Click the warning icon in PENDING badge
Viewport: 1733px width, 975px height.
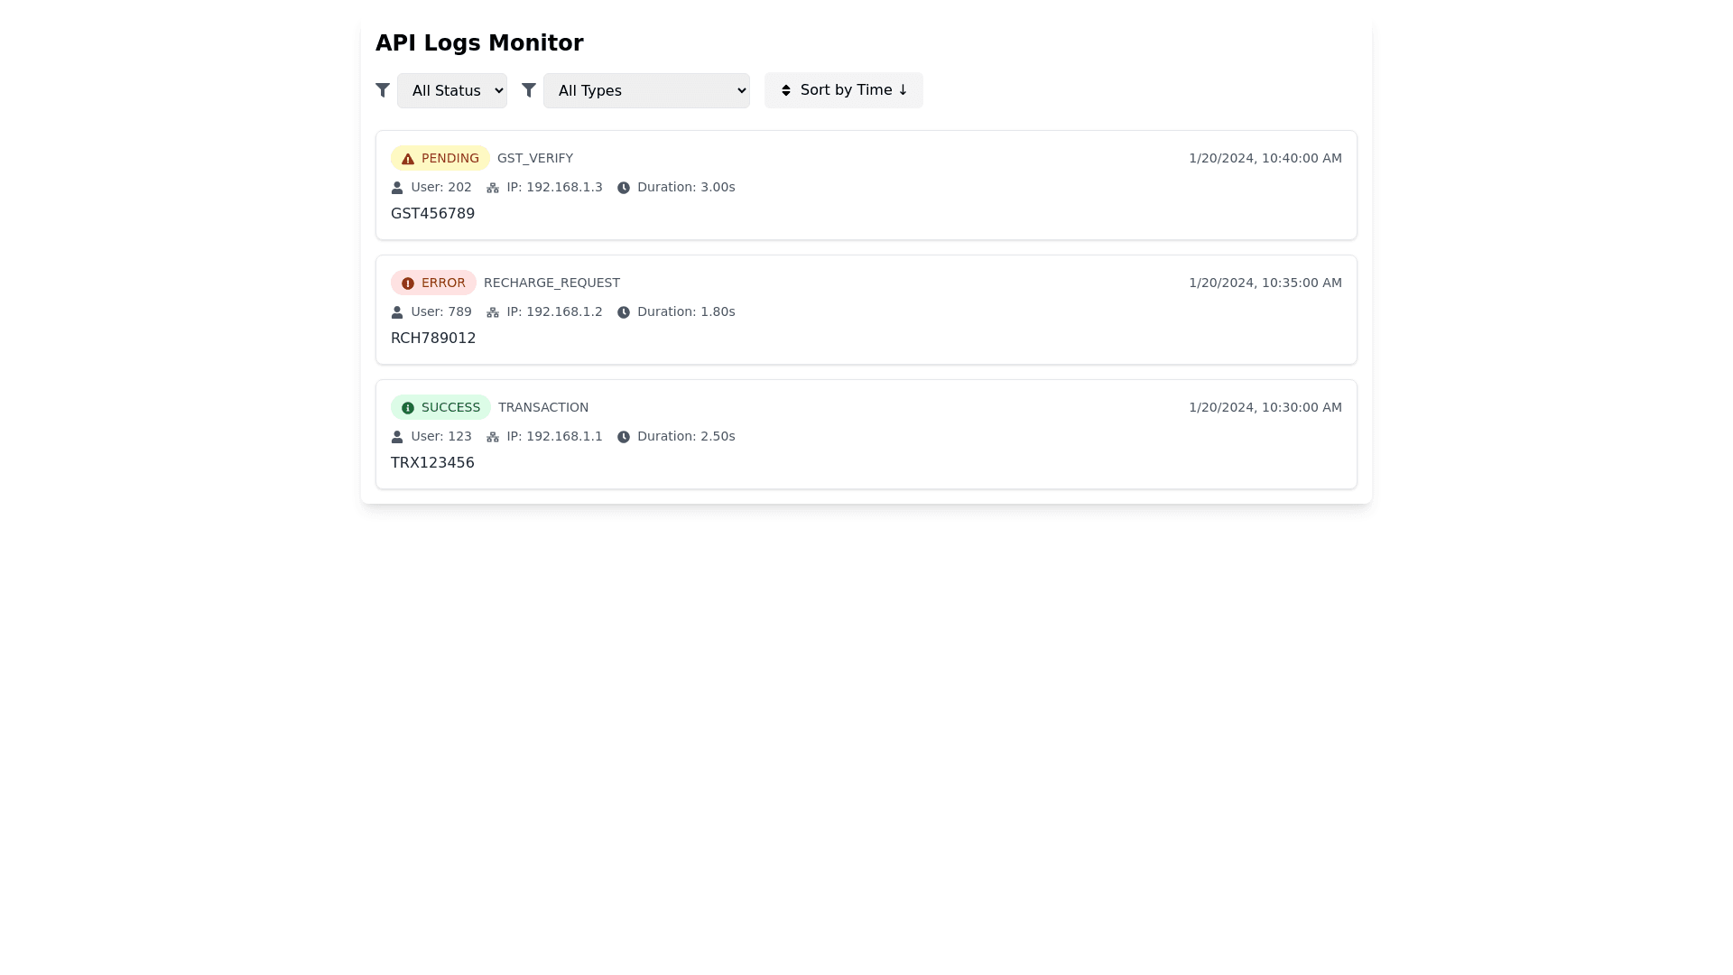(x=408, y=159)
